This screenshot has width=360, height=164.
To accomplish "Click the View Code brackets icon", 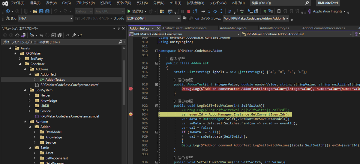I will click(68, 35).
